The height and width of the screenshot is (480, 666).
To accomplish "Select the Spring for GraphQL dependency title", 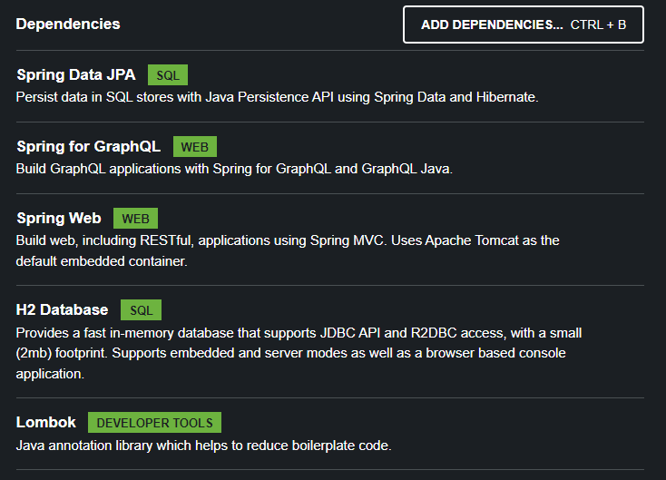I will click(x=88, y=147).
